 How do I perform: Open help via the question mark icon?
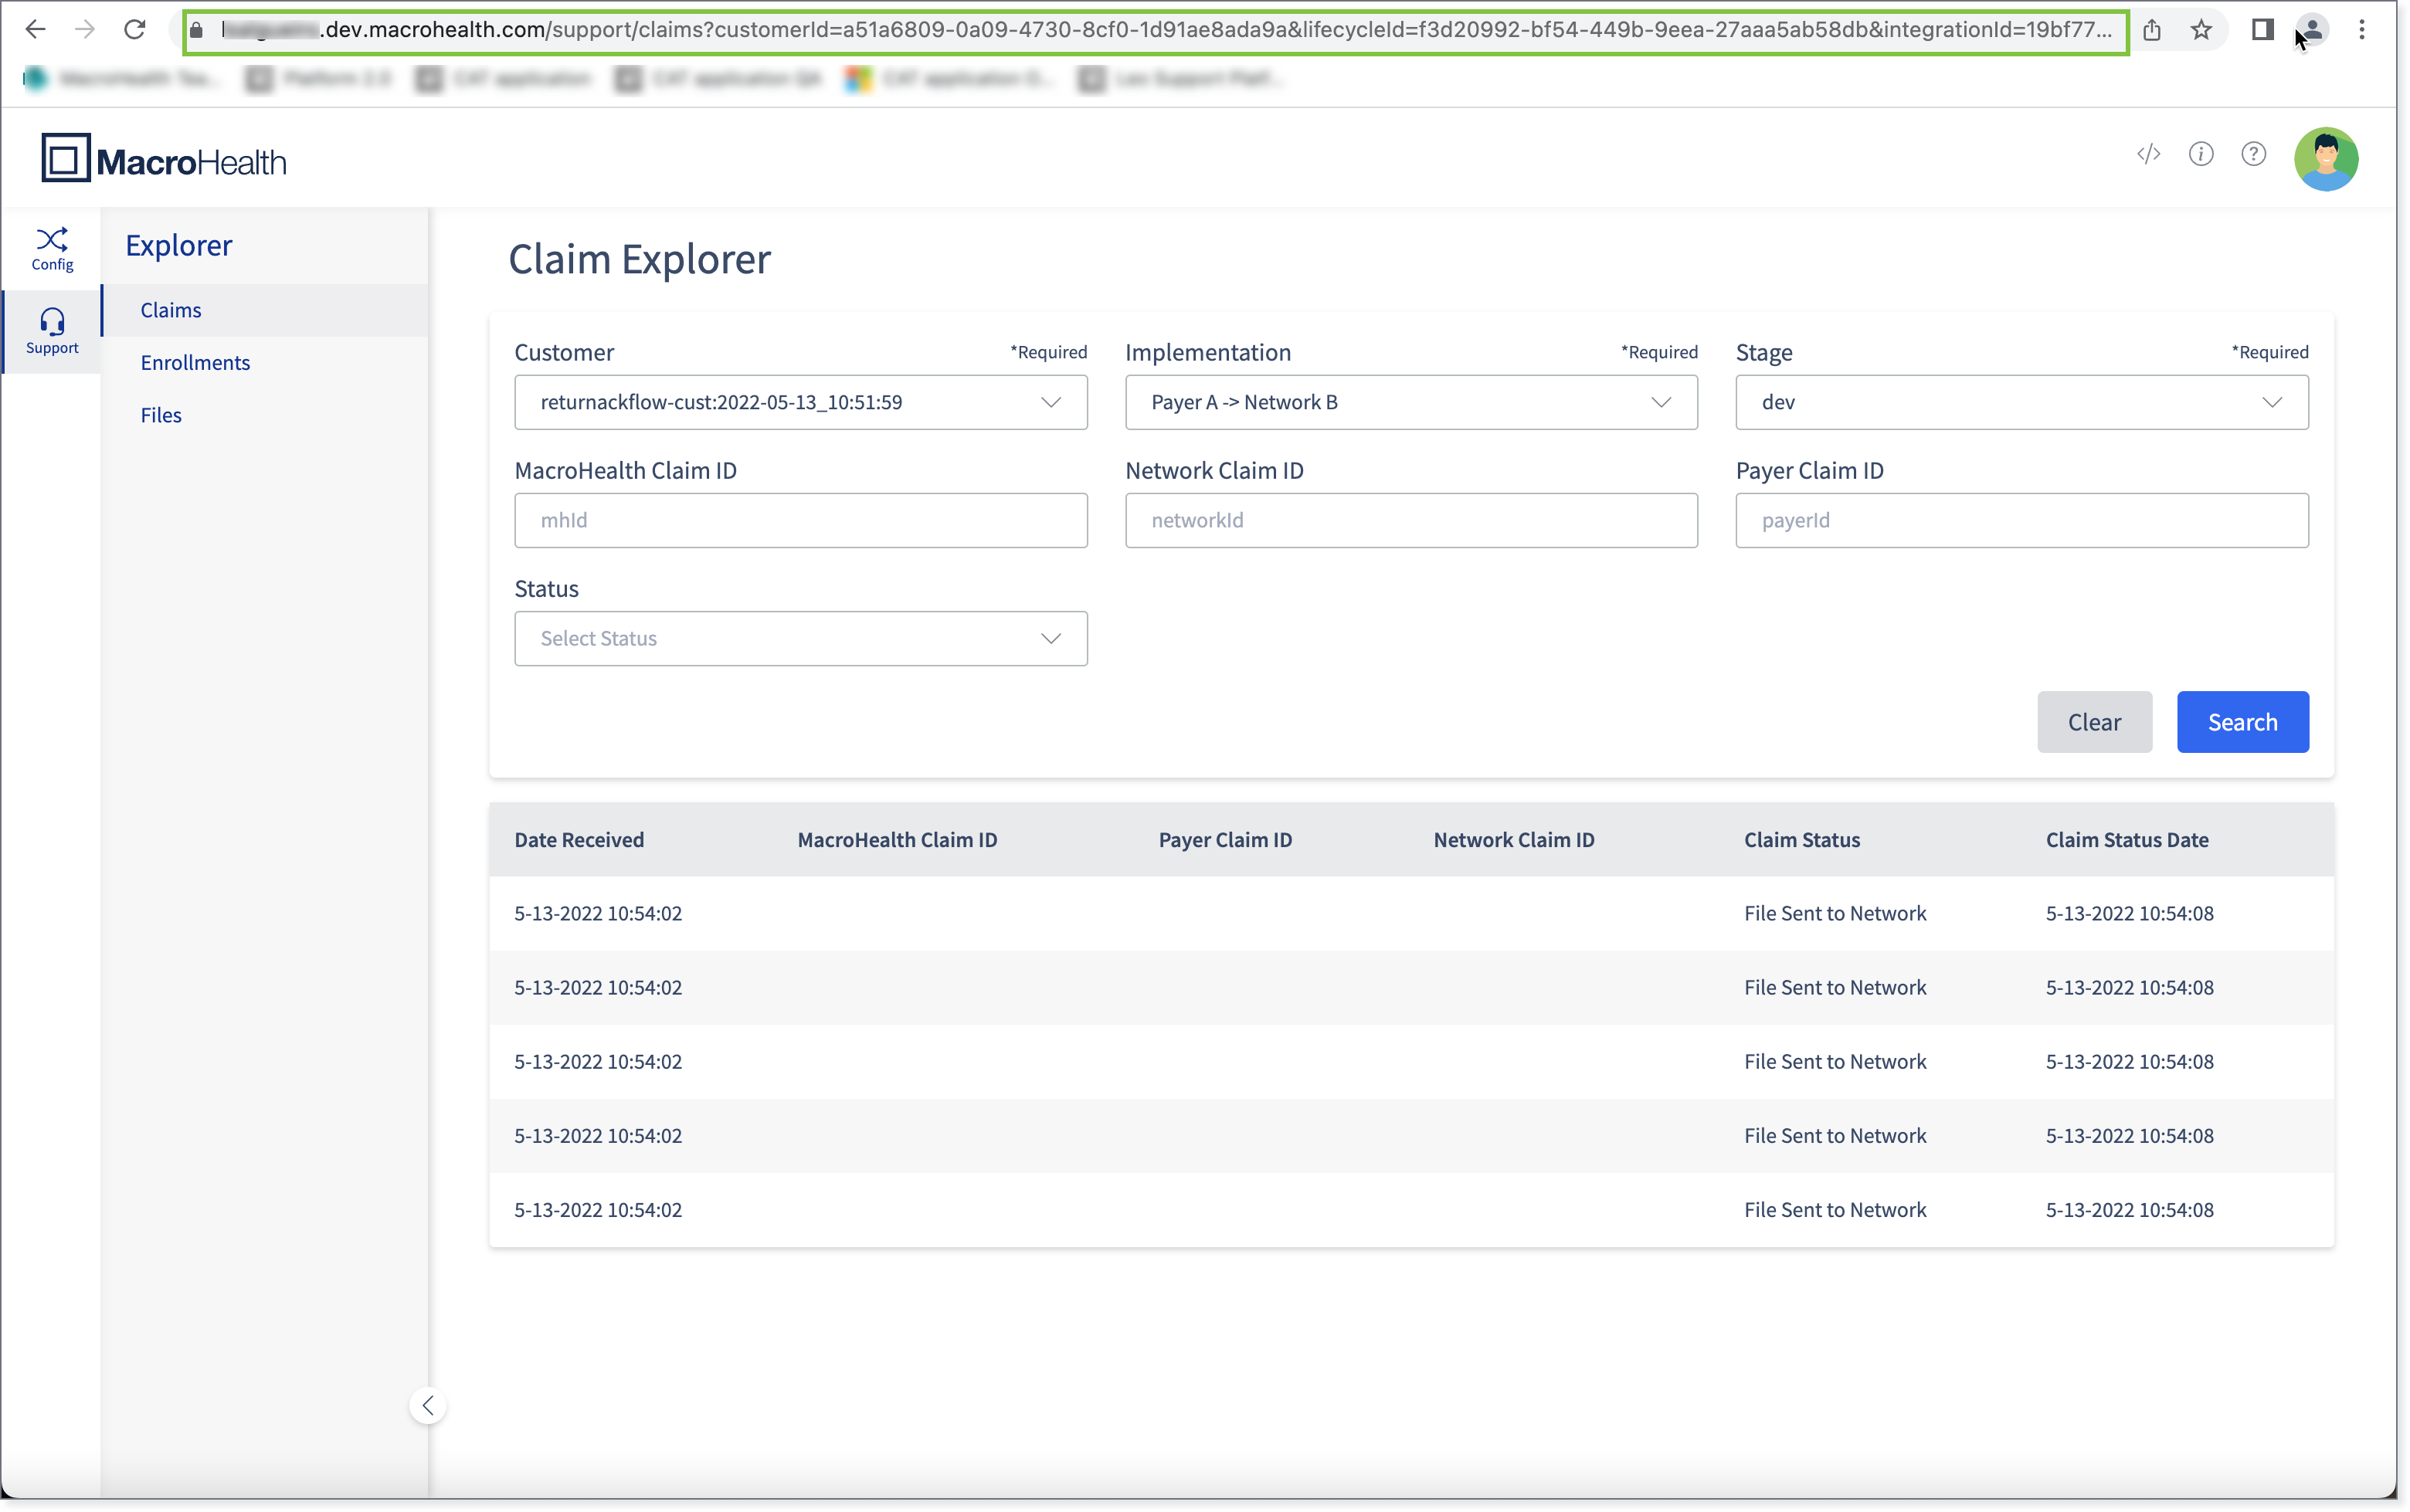point(2253,154)
